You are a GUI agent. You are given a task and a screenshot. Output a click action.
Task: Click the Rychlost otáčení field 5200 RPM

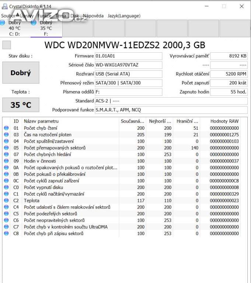[x=229, y=74]
